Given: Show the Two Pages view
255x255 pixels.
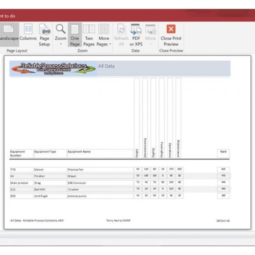Looking at the screenshot, I should click(x=89, y=35).
